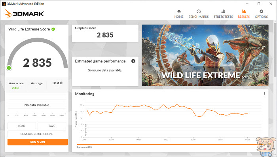Image resolution: width=277 pixels, height=157 pixels.
Task: Click the 'No data available' chart text
Action: click(x=37, y=105)
